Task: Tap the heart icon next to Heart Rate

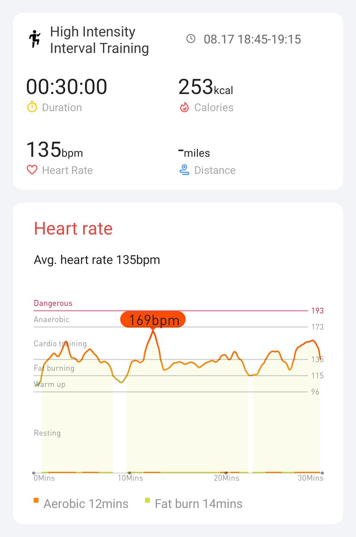Action: 32,170
